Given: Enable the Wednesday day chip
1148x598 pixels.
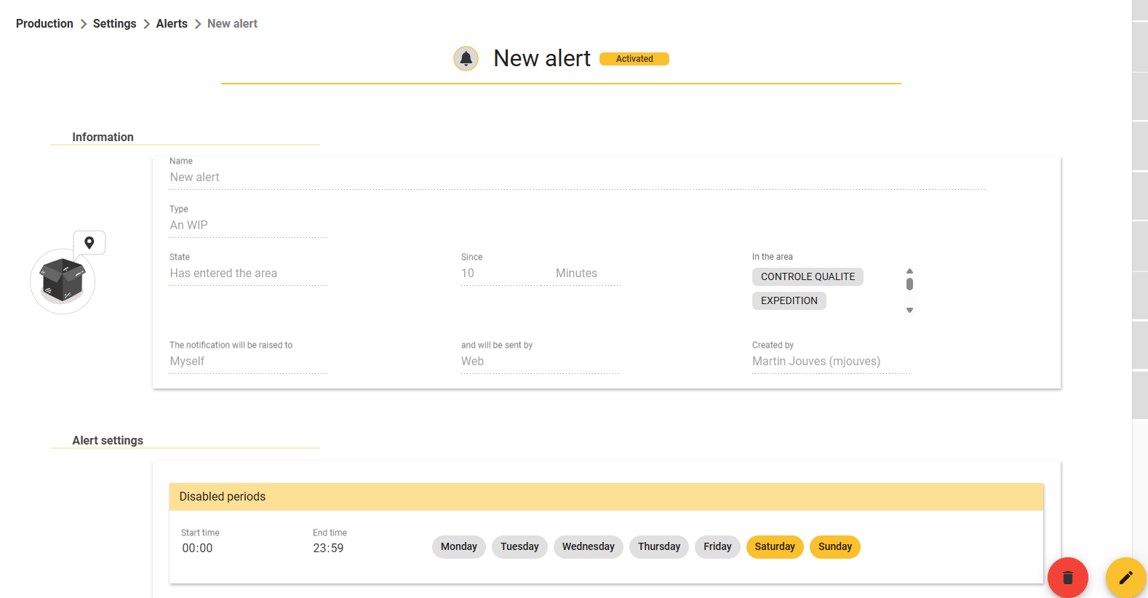Looking at the screenshot, I should point(588,547).
